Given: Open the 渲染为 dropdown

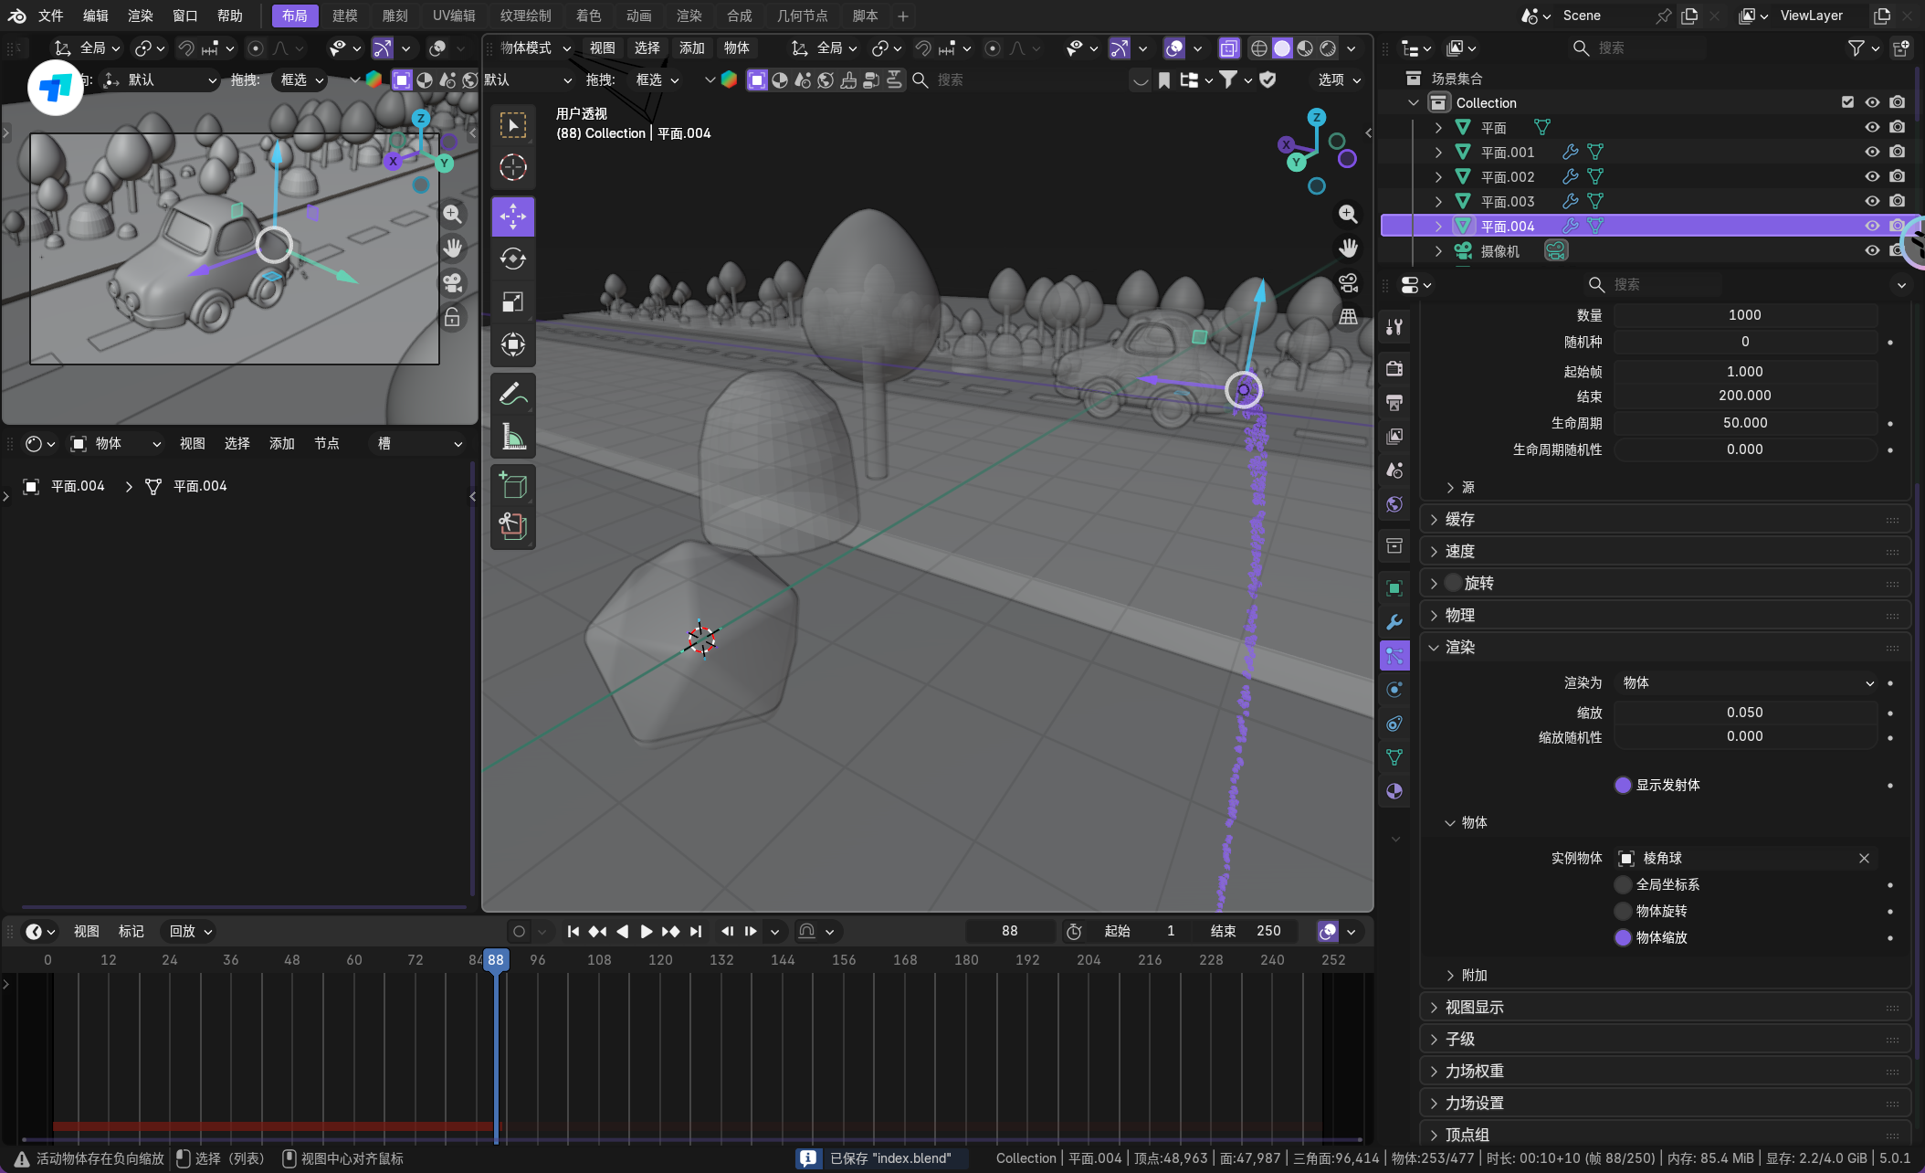Looking at the screenshot, I should click(x=1745, y=682).
